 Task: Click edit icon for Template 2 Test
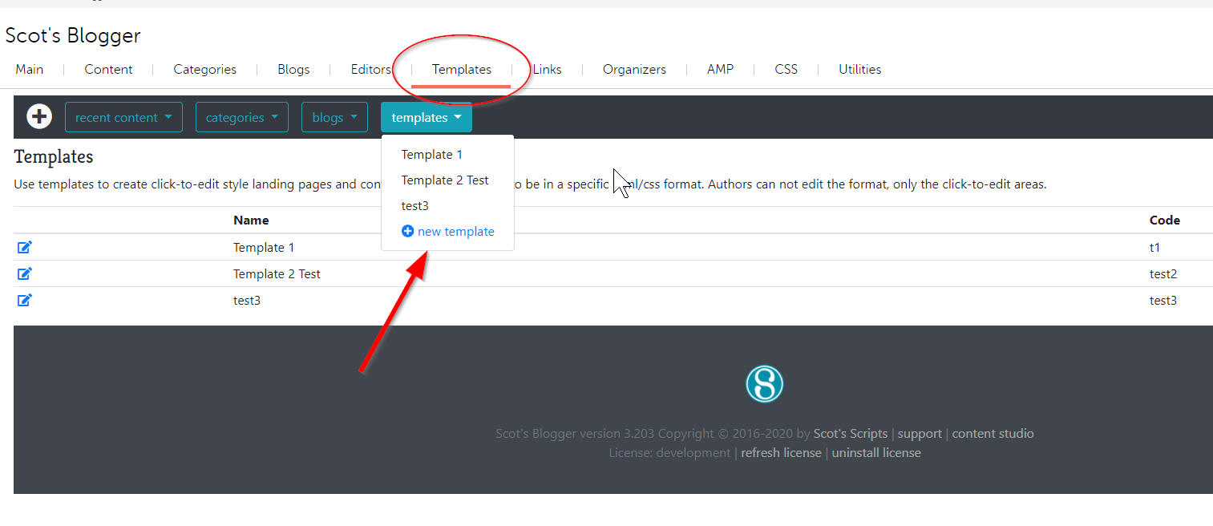pyautogui.click(x=25, y=273)
